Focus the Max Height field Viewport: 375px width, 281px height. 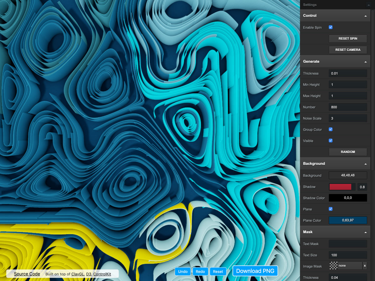(x=348, y=96)
